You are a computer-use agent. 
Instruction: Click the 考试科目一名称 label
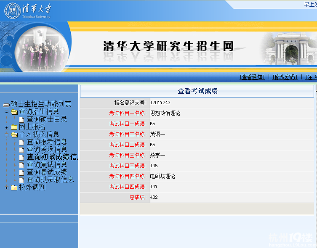click(x=128, y=113)
